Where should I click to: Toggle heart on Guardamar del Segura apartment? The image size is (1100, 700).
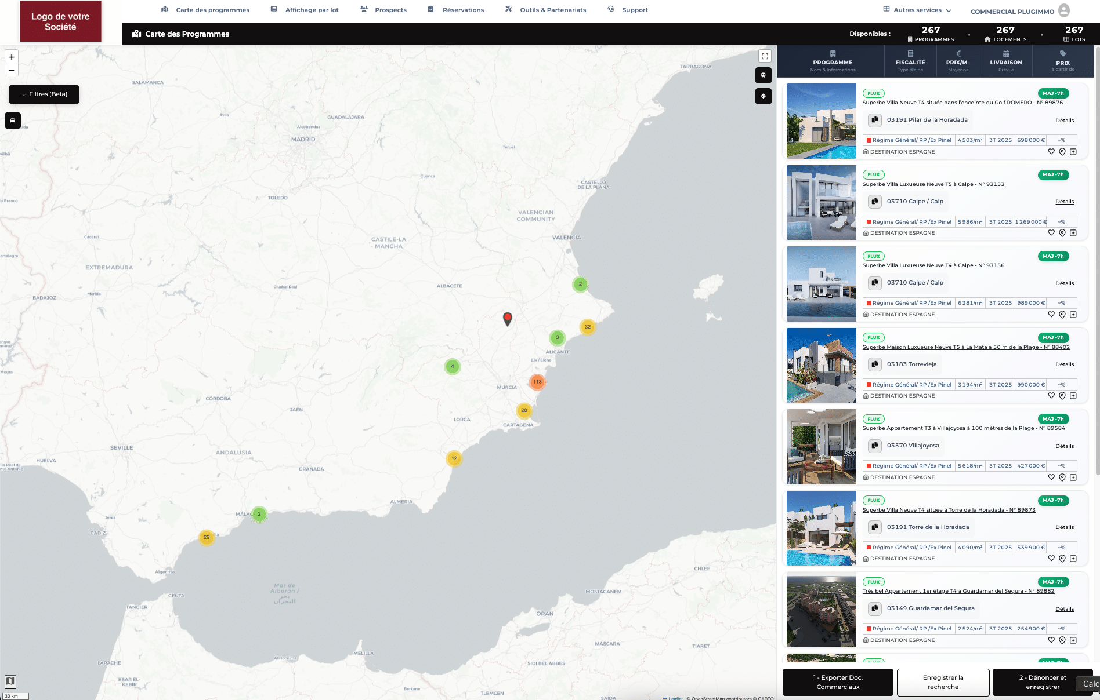1051,640
